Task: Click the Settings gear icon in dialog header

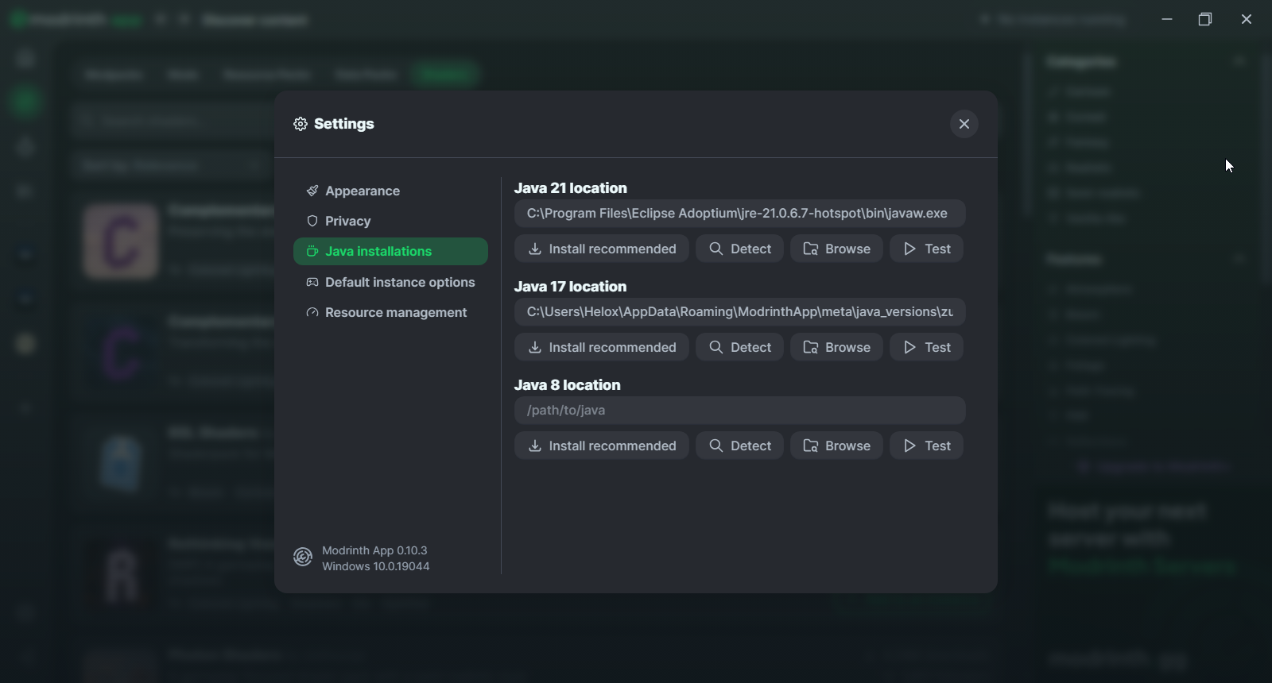Action: [301, 124]
